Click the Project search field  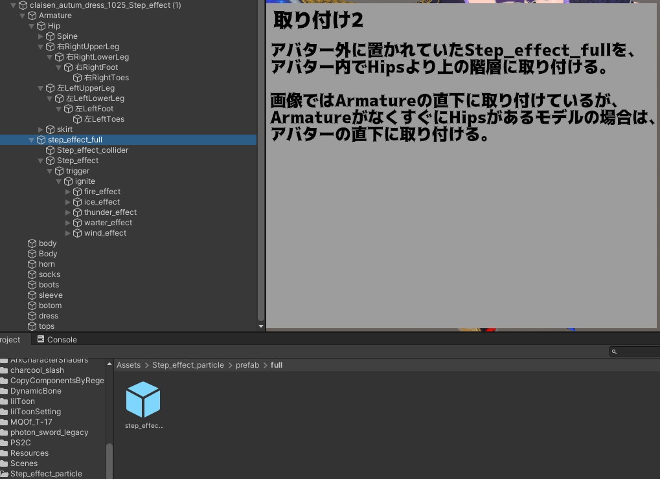click(638, 352)
